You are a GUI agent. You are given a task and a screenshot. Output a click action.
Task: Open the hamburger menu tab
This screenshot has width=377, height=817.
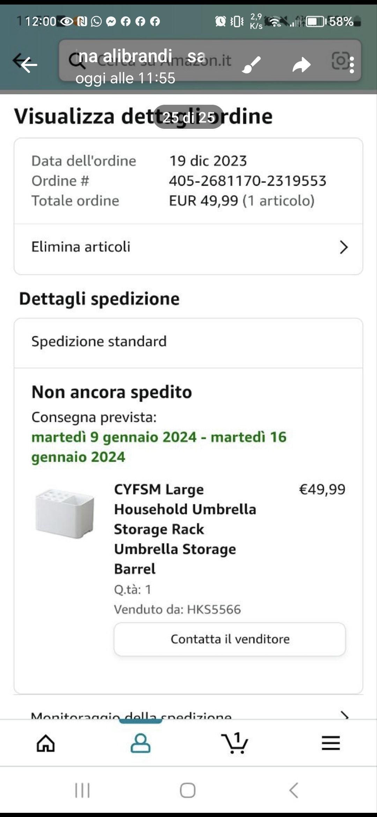tap(330, 743)
